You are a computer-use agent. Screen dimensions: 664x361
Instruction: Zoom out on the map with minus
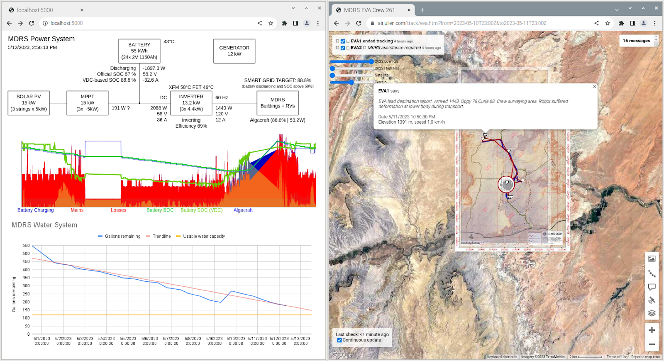(652, 344)
